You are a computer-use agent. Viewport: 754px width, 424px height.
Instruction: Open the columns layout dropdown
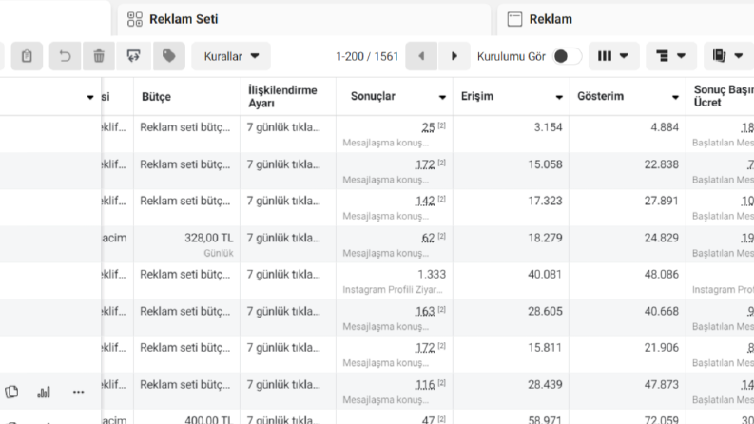point(614,56)
